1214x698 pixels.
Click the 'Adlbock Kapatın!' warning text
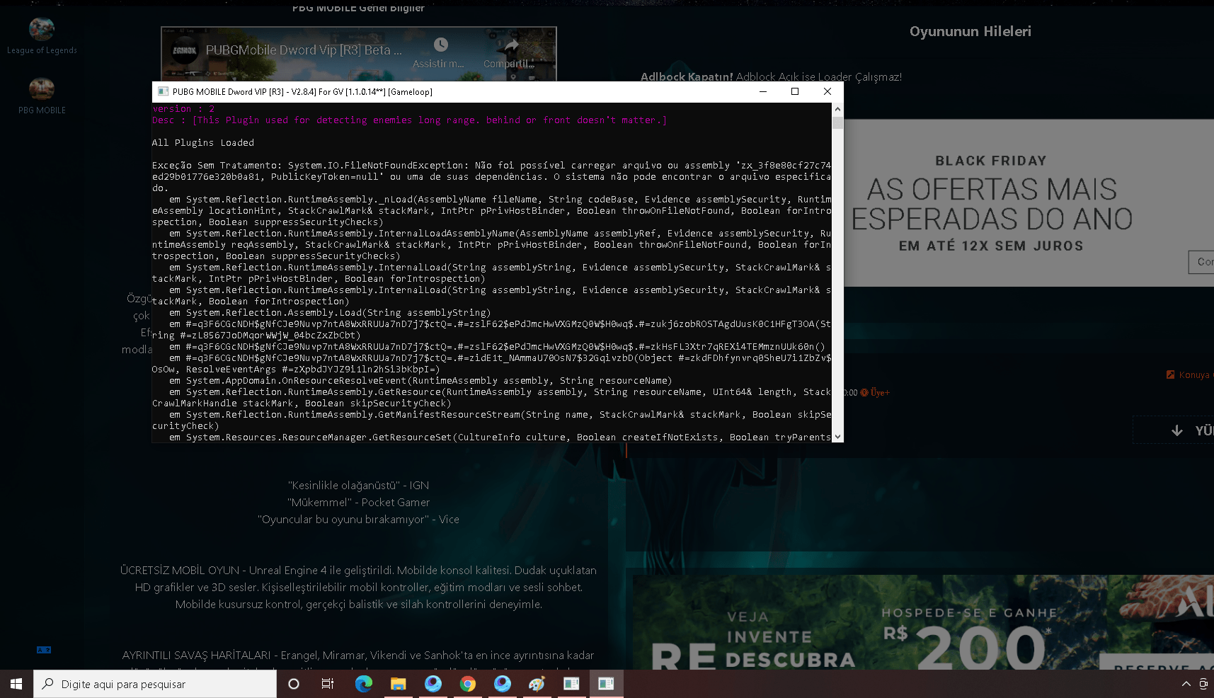coord(687,76)
